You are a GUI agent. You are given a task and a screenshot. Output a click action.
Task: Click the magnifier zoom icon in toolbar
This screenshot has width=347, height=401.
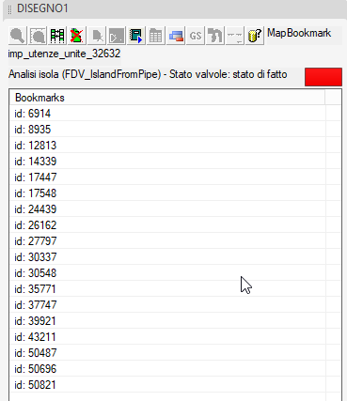coord(18,36)
